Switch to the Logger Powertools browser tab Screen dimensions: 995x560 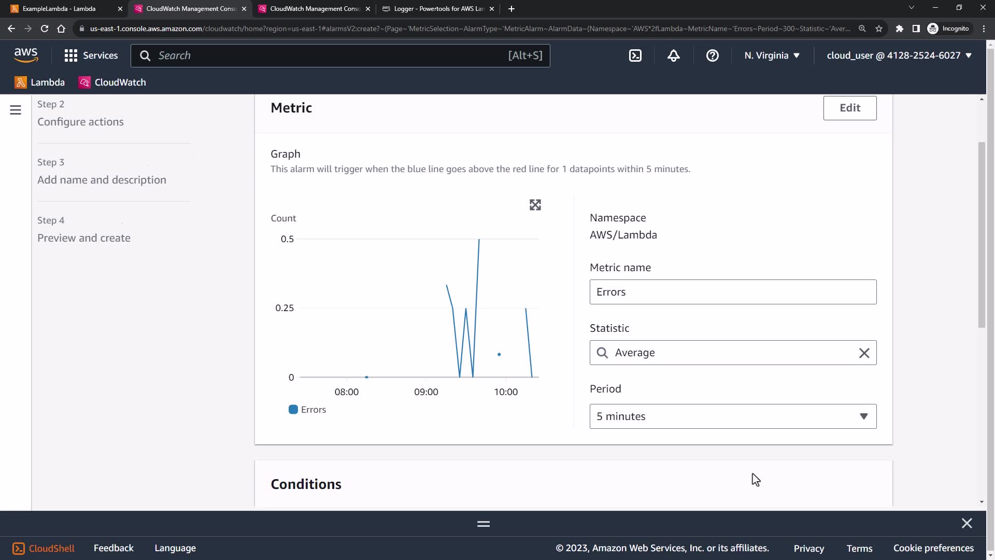coord(438,9)
